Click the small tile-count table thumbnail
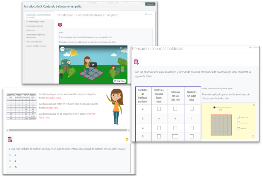The image size is (263, 176). tap(21, 106)
